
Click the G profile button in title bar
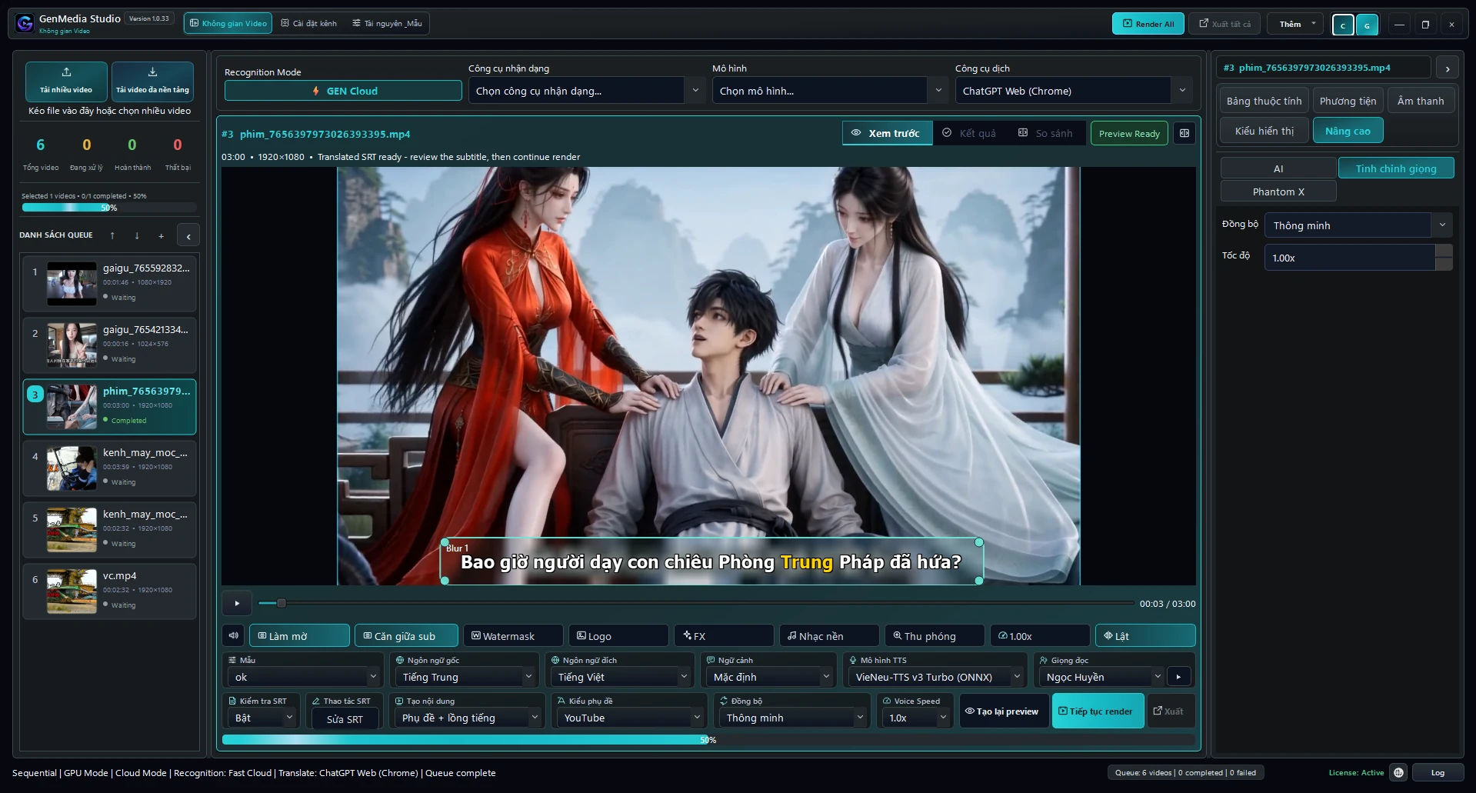1367,25
